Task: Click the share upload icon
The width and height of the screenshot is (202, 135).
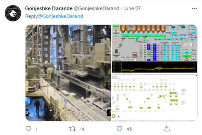Action: (167, 129)
